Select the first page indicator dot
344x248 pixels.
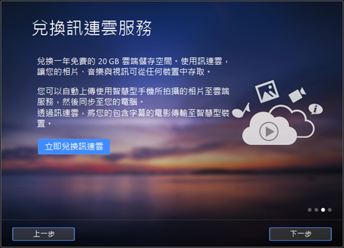tap(309, 210)
